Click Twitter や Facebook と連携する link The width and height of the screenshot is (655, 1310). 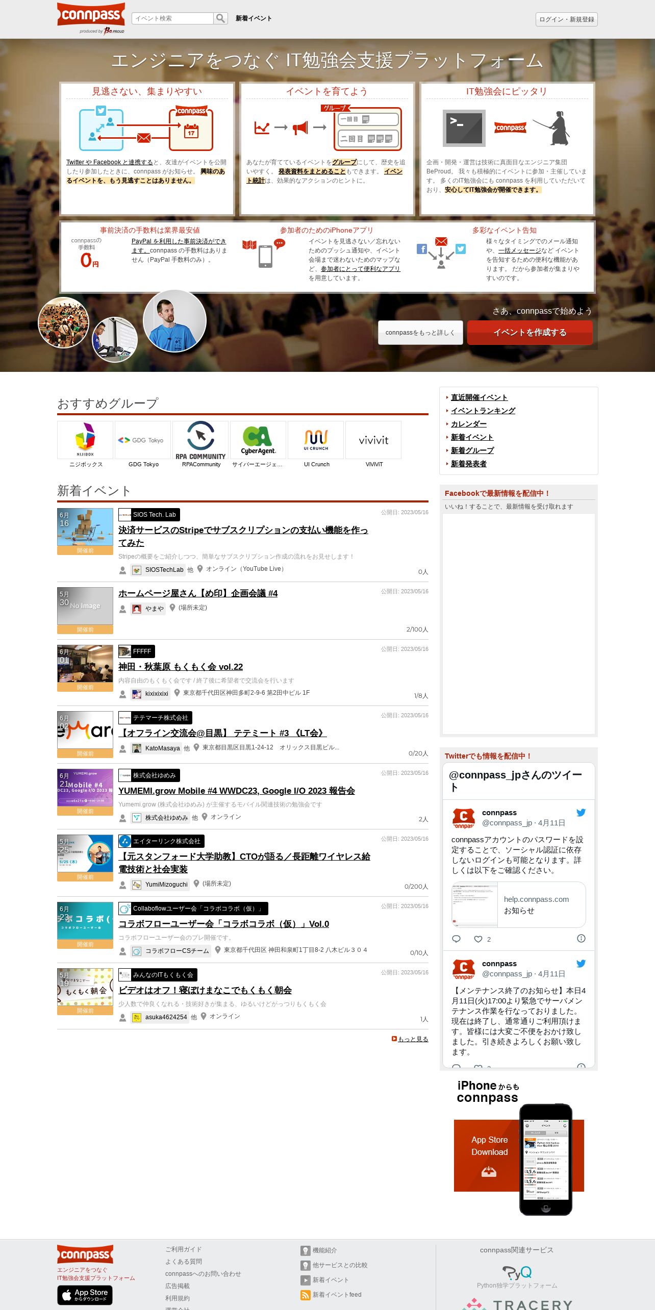tap(110, 162)
